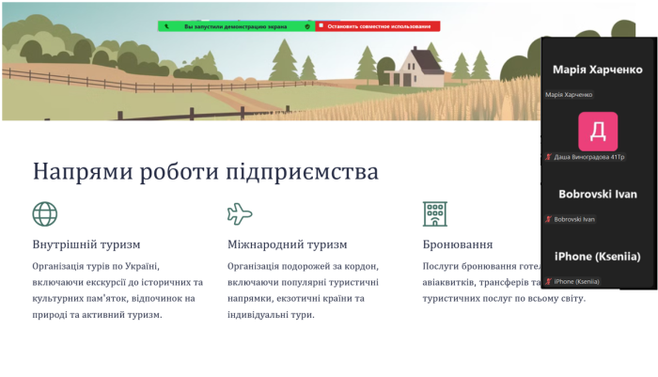Screen dimensions: 658x377
Task: Select the Марія Харченко participant tile
Action: point(598,70)
